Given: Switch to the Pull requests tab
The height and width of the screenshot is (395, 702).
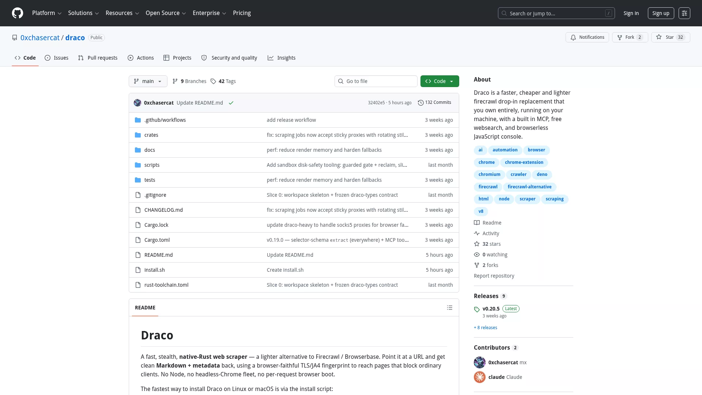Looking at the screenshot, I should 98,58.
